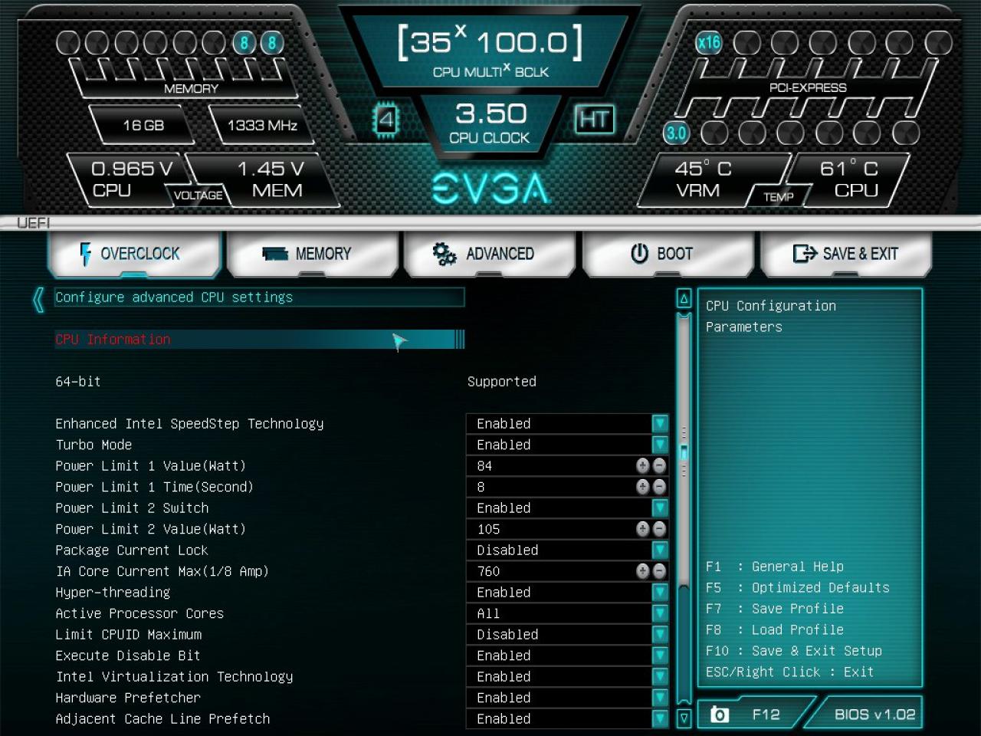
Task: Click the Memory module icon on tab
Action: 274,254
